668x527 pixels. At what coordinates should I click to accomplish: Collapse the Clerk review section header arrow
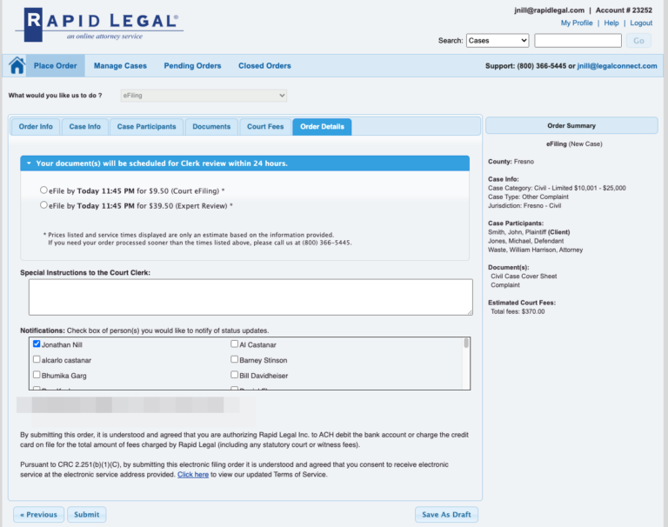(x=29, y=163)
